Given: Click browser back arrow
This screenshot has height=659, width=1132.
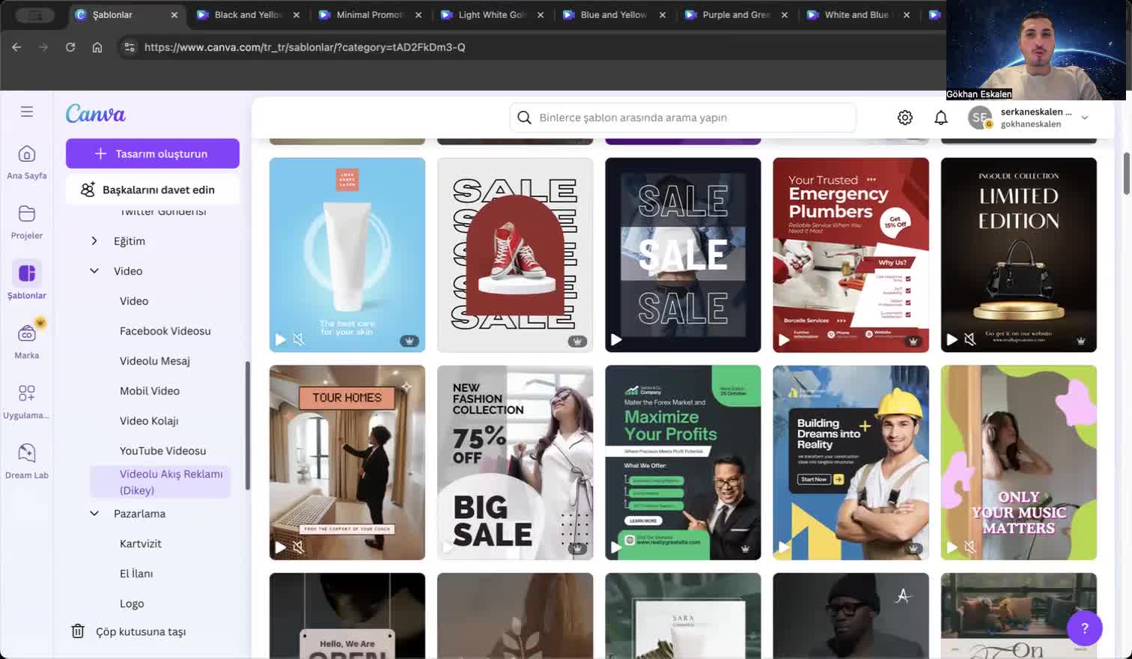Looking at the screenshot, I should 16,47.
